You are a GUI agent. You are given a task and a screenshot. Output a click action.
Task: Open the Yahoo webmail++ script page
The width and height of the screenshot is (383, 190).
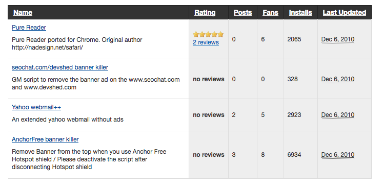(x=36, y=107)
